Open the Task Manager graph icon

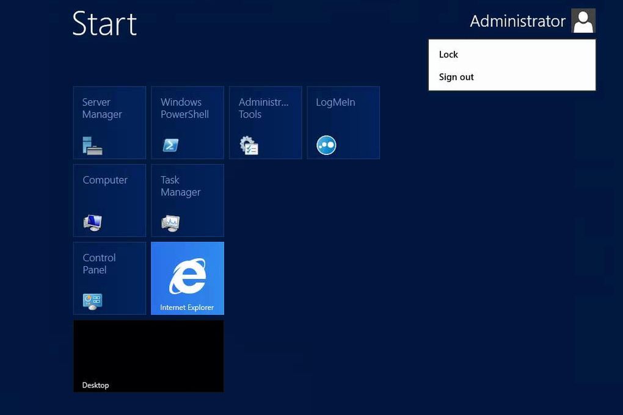(x=170, y=223)
